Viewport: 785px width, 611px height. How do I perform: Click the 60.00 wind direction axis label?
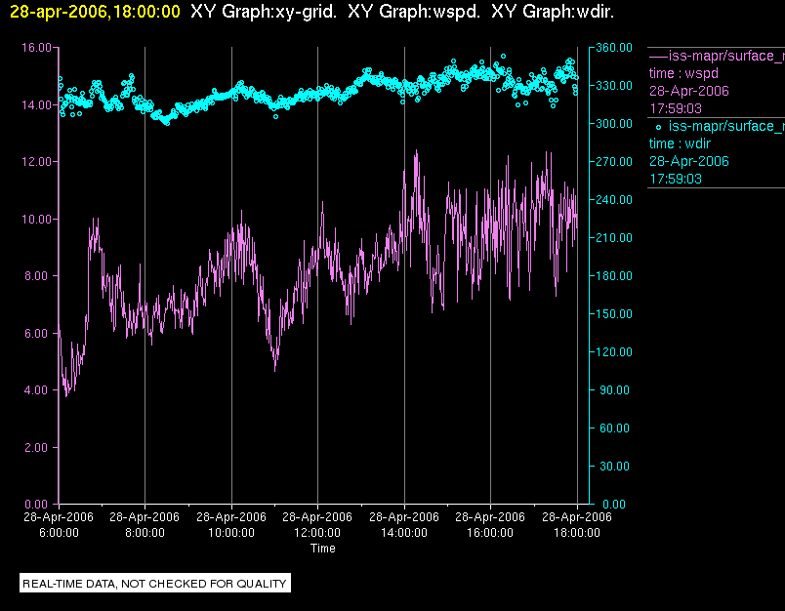(x=615, y=428)
